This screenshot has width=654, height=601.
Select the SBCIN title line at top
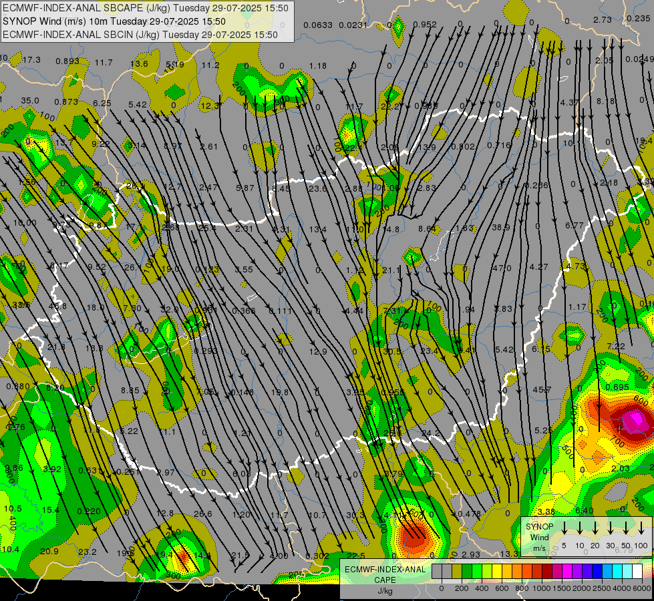140,35
